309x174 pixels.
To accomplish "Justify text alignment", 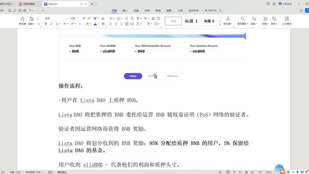I will click(x=126, y=24).
